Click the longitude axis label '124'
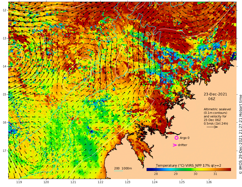The height and width of the screenshot is (187, 242). pyautogui.click(x=155, y=182)
